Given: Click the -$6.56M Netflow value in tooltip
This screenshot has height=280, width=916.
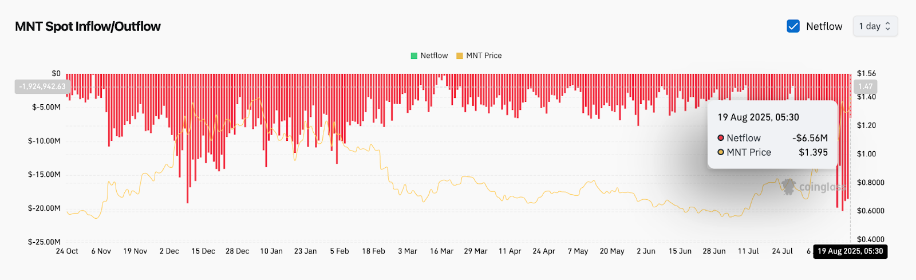Looking at the screenshot, I should pyautogui.click(x=810, y=138).
